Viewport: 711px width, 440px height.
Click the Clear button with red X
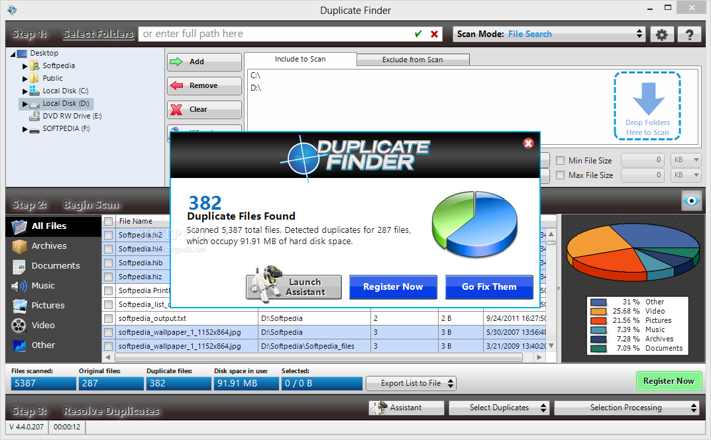[204, 110]
